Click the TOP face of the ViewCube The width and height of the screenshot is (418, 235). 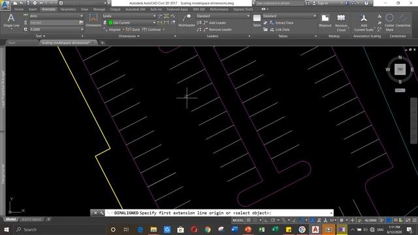[400, 69]
